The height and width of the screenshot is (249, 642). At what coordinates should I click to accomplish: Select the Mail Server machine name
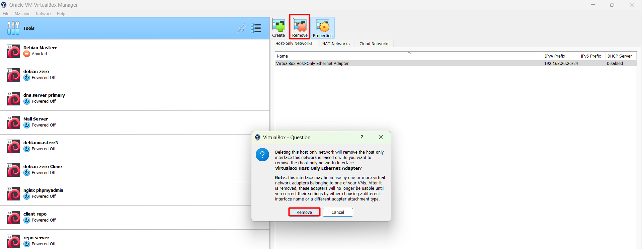36,119
